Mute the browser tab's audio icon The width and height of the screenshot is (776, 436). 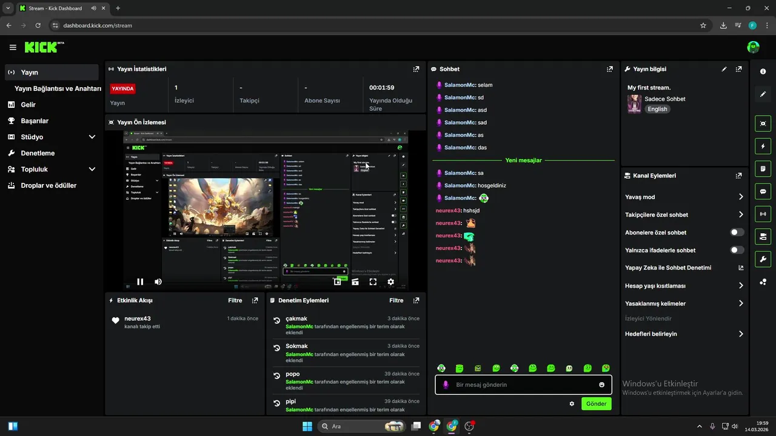pyautogui.click(x=95, y=8)
